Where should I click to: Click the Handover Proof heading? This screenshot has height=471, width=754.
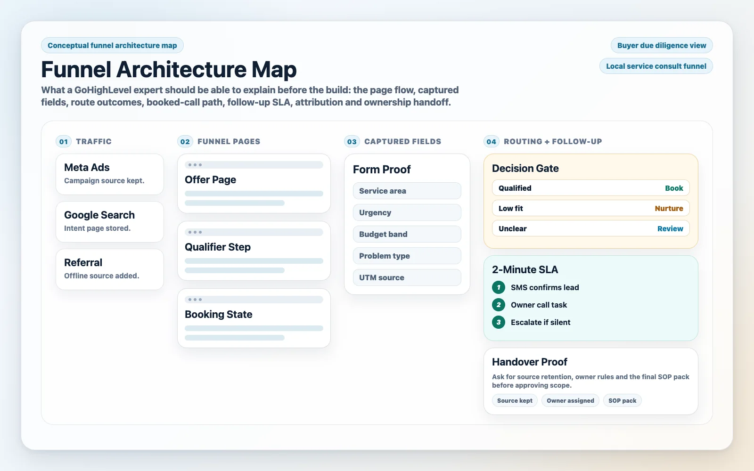tap(529, 362)
